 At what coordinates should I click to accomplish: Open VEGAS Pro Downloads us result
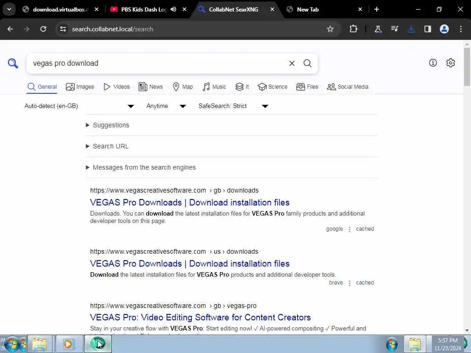(190, 263)
